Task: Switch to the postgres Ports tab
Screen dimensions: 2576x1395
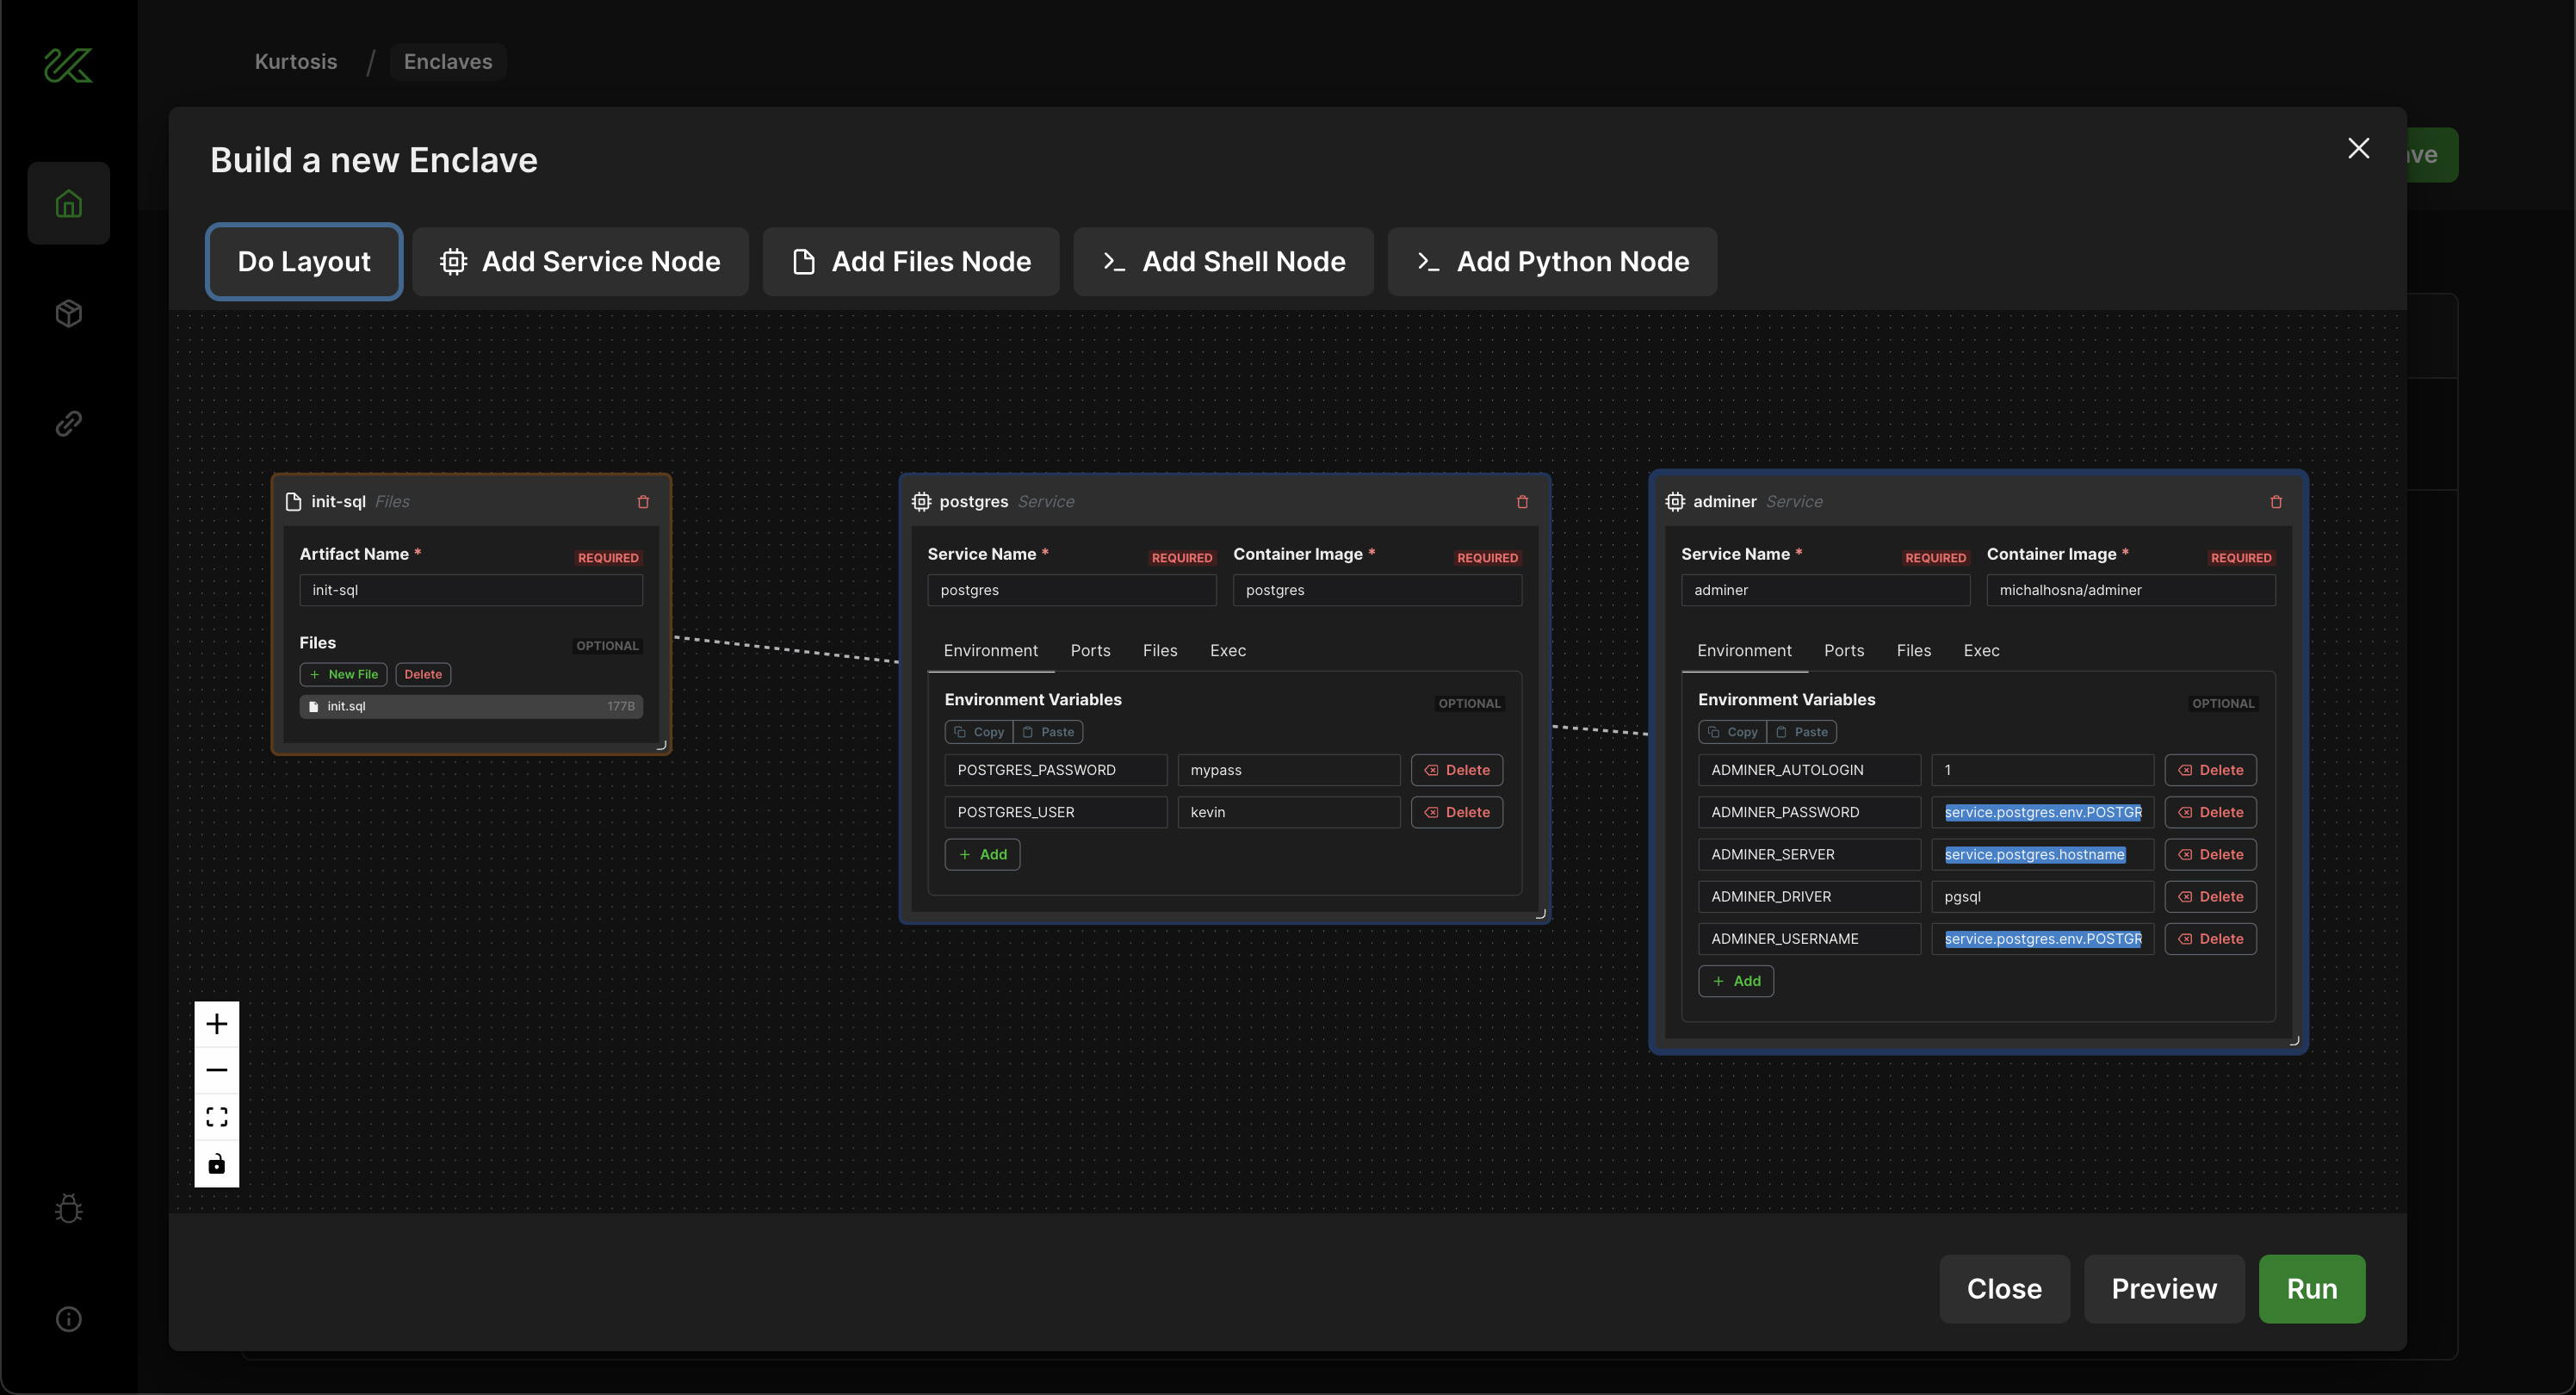Action: tap(1090, 650)
